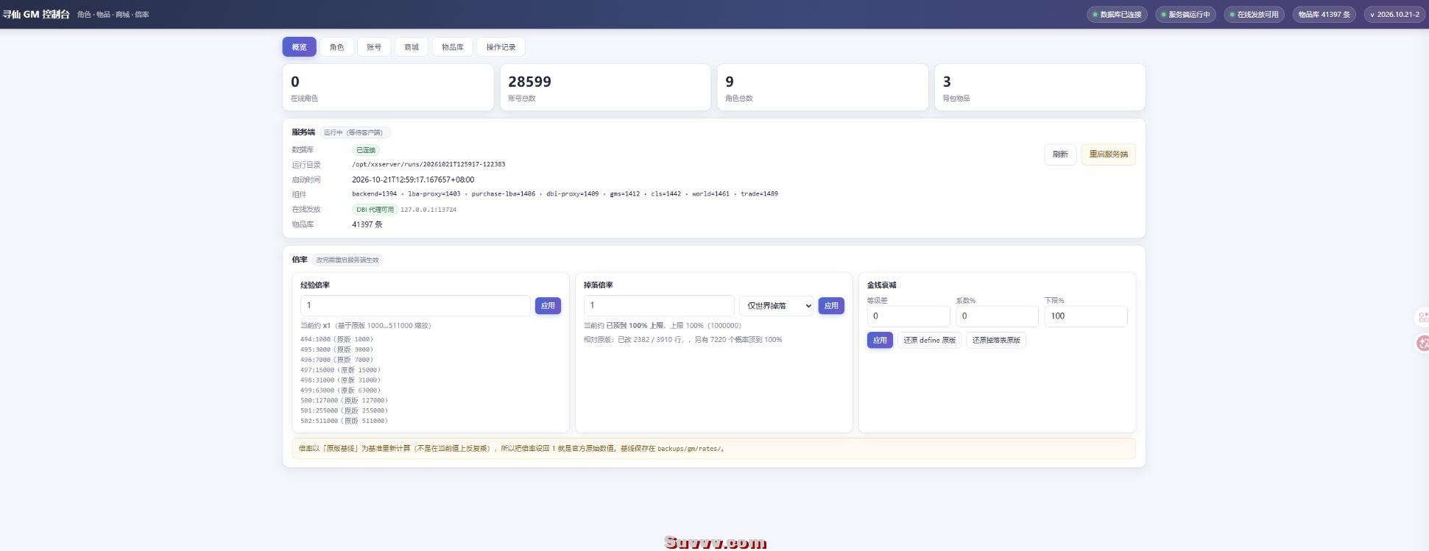The image size is (1429, 551).
Task: Click the 等级差 input field
Action: (x=908, y=316)
